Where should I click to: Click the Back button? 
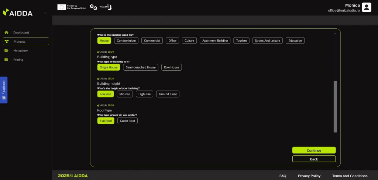click(314, 159)
